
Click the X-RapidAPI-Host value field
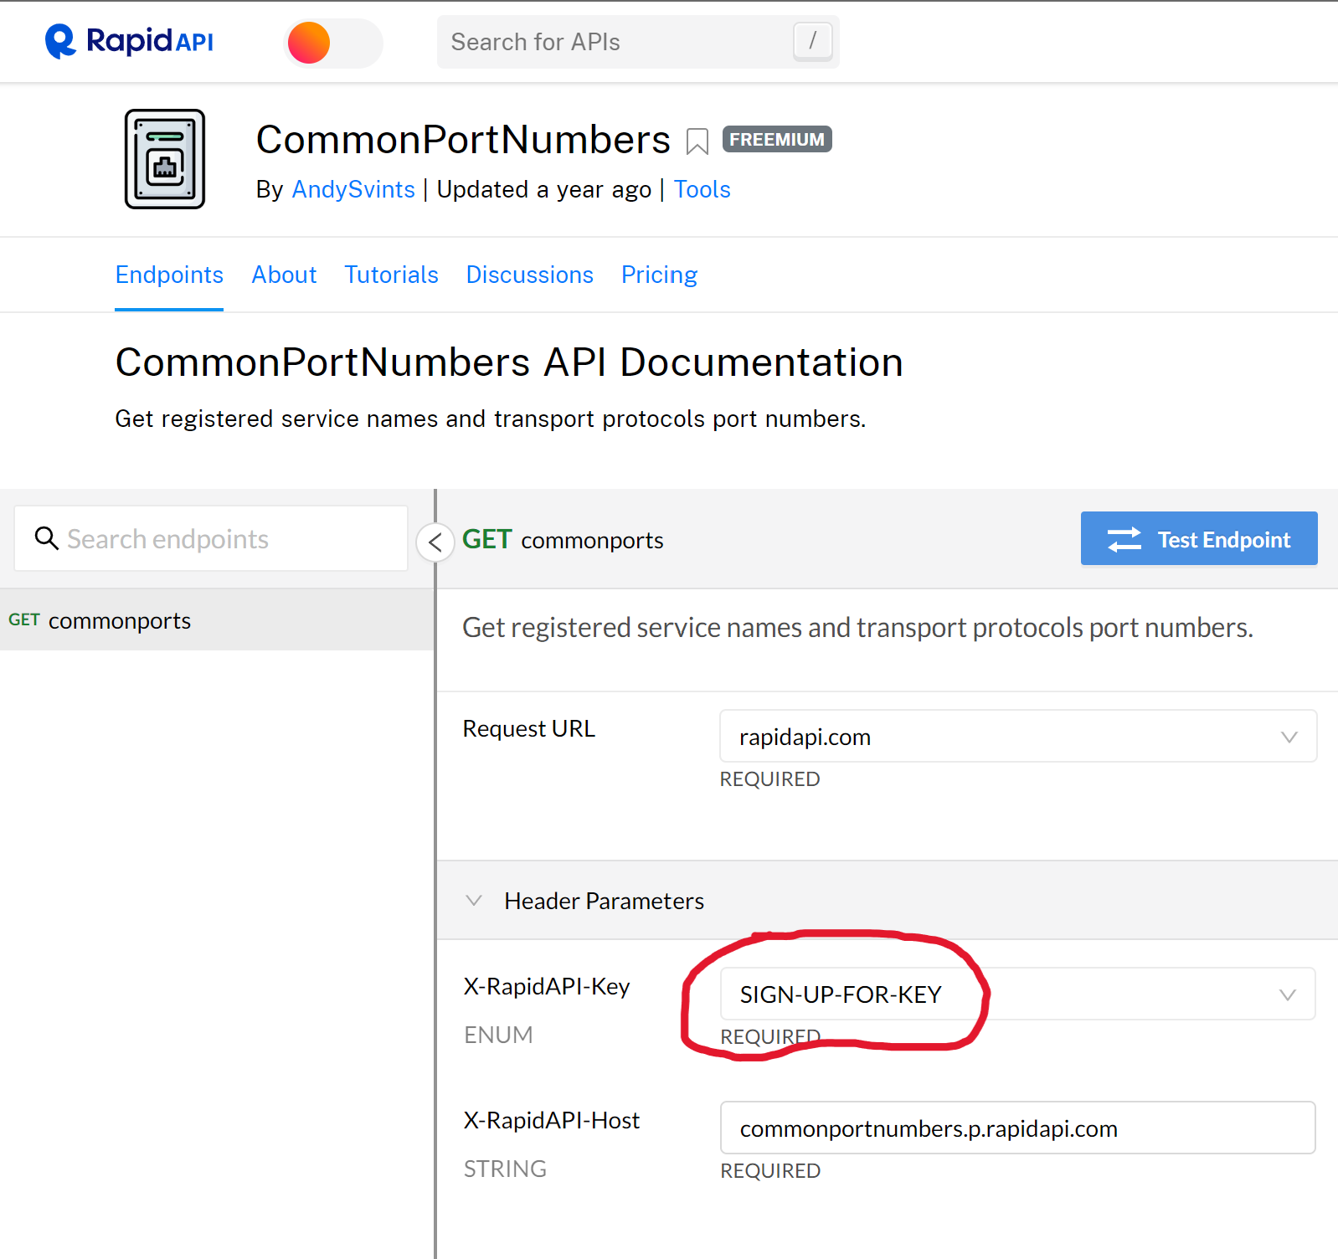1018,1128
